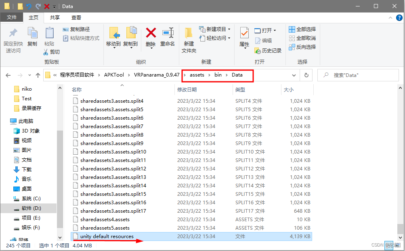
Task: Open the Move To (移动到) menu
Action: click(x=113, y=37)
